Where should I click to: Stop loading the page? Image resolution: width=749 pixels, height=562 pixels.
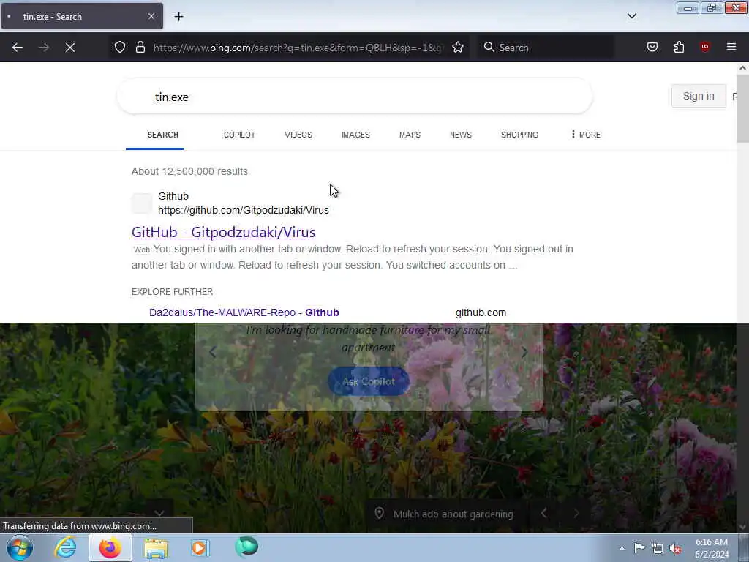tap(69, 48)
